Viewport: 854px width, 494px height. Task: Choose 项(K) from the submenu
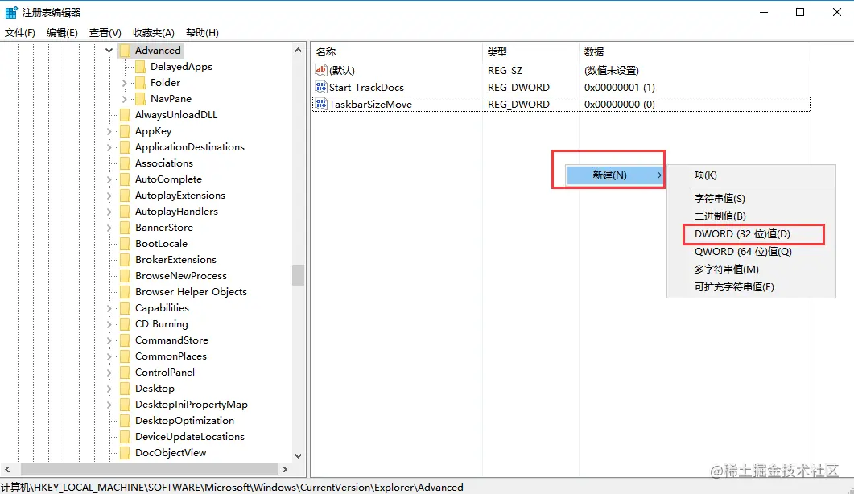751,175
